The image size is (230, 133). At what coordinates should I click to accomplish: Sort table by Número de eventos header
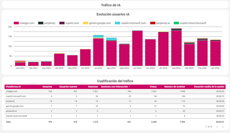(x=174, y=87)
